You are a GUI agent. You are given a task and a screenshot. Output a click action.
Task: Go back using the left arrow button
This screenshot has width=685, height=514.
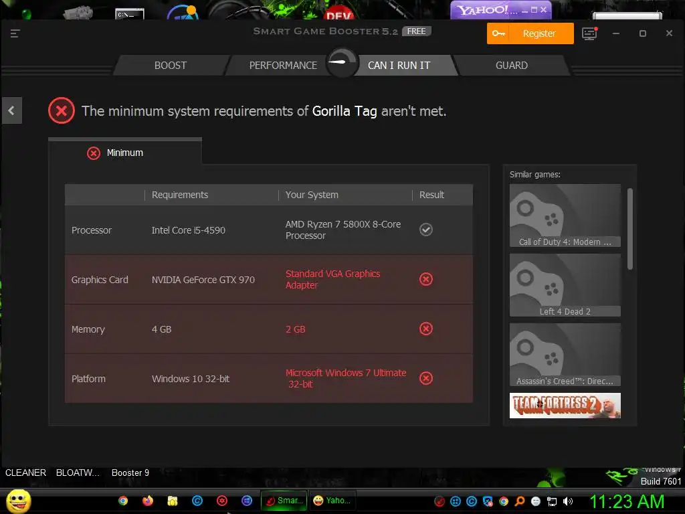click(x=11, y=110)
